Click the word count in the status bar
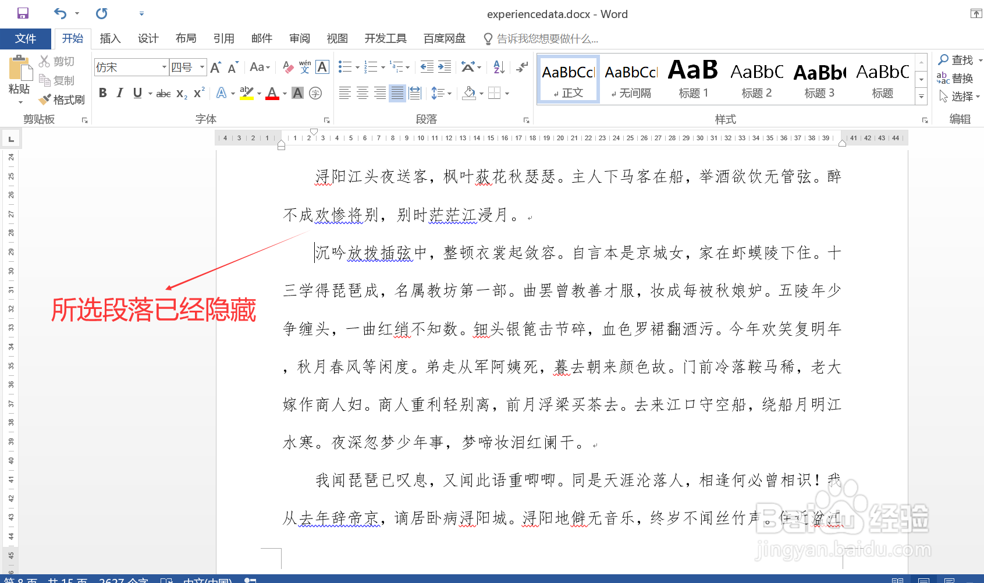The height and width of the screenshot is (583, 984). tap(123, 580)
